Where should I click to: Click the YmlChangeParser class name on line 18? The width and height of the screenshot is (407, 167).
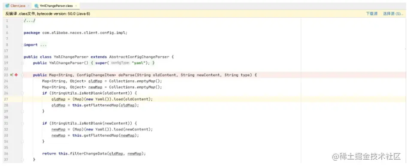click(71, 57)
